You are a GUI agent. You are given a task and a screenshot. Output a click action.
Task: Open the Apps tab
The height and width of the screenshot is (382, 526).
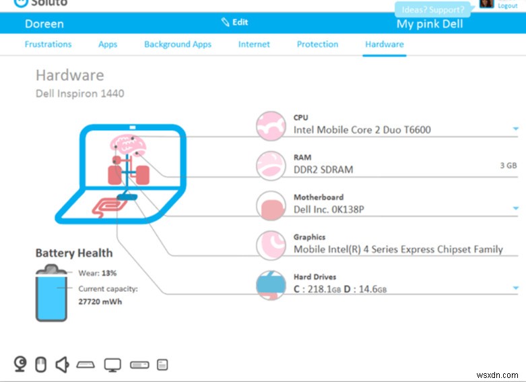pyautogui.click(x=108, y=44)
